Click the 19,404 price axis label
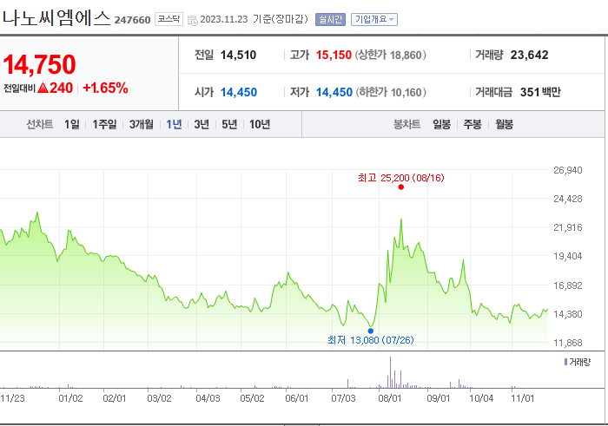The width and height of the screenshot is (608, 426). pos(568,256)
